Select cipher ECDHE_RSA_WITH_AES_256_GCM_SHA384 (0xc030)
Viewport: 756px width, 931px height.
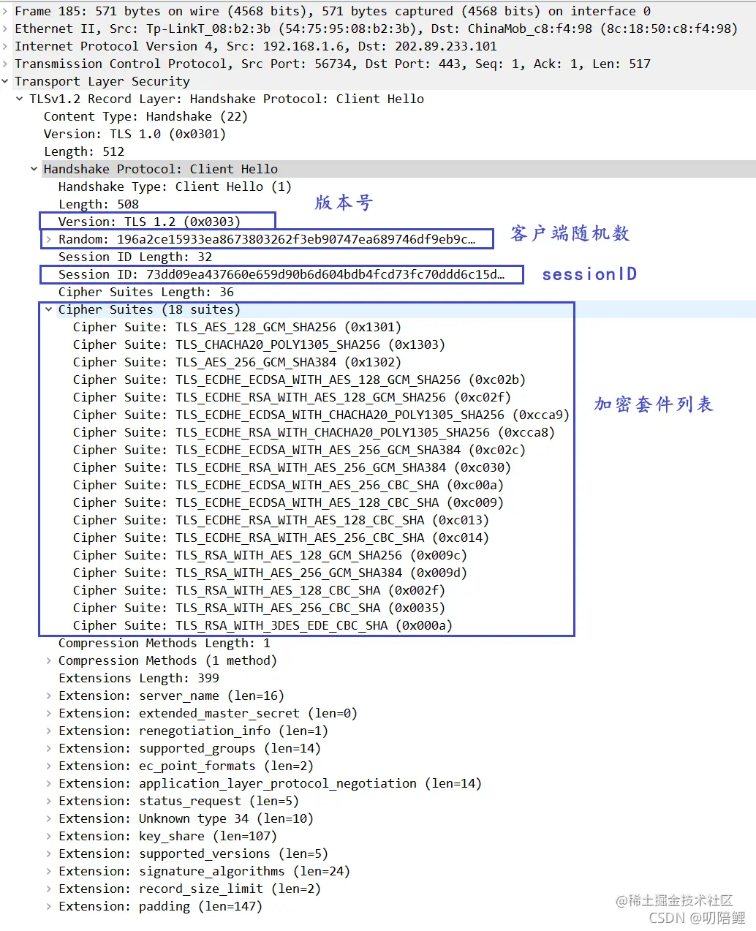click(x=292, y=467)
